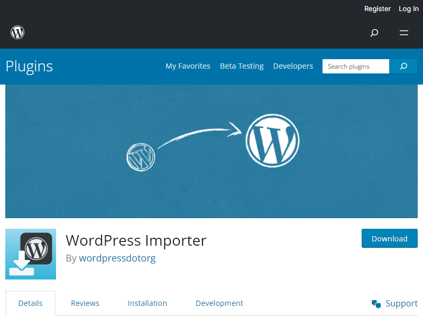Open My Favorites
The width and height of the screenshot is (423, 317).
(188, 66)
